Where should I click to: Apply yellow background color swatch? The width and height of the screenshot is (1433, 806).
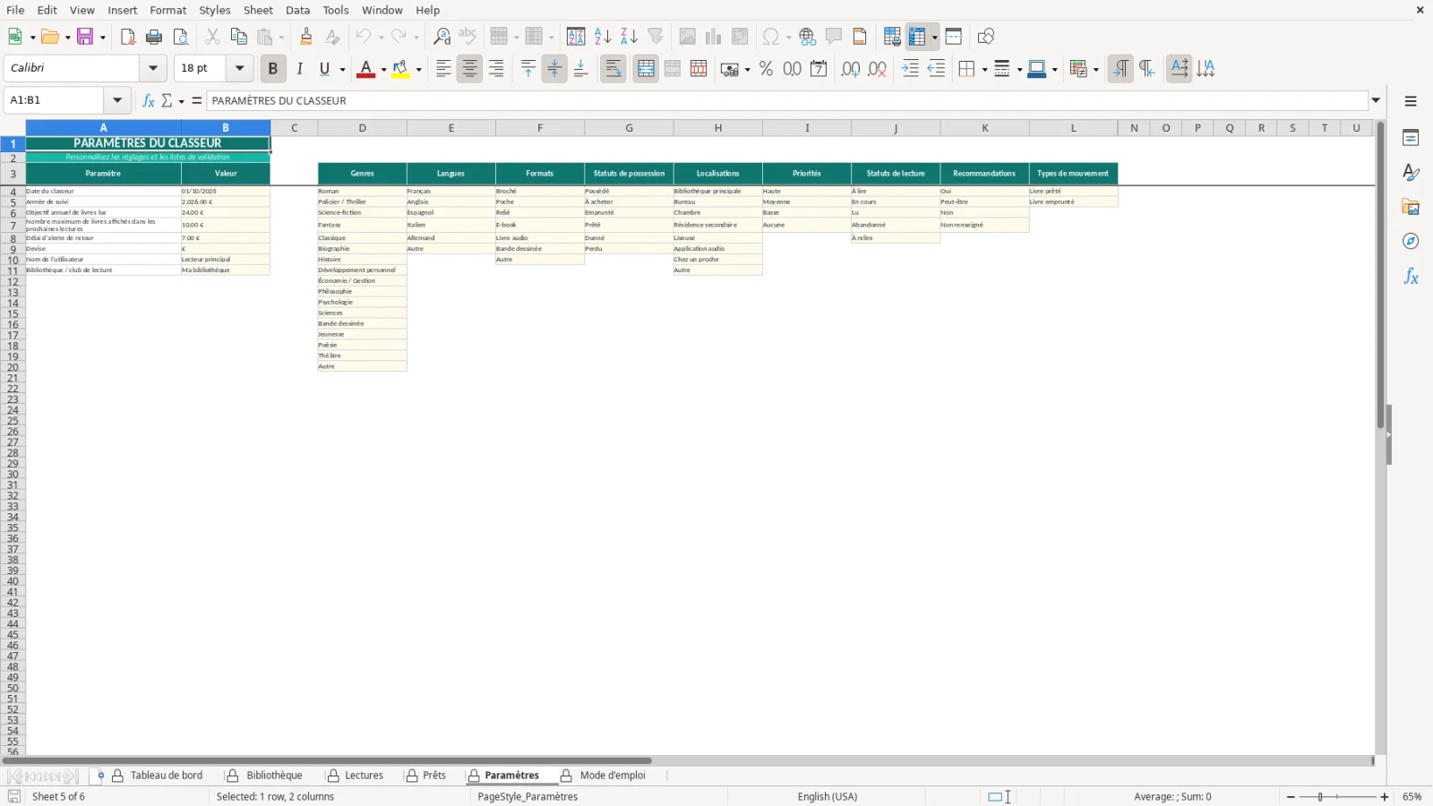[x=400, y=69]
